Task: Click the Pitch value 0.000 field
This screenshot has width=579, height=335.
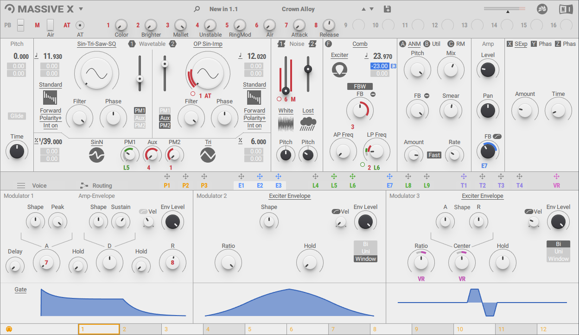Action: [21, 57]
